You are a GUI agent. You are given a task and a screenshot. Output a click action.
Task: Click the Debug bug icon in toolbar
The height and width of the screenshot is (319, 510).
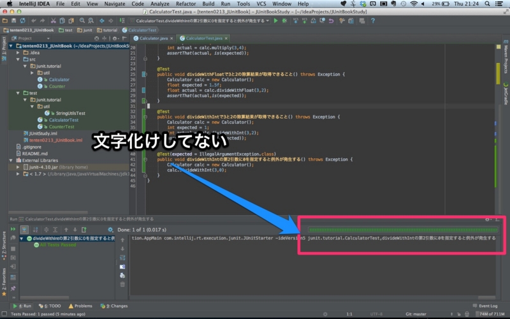284,21
